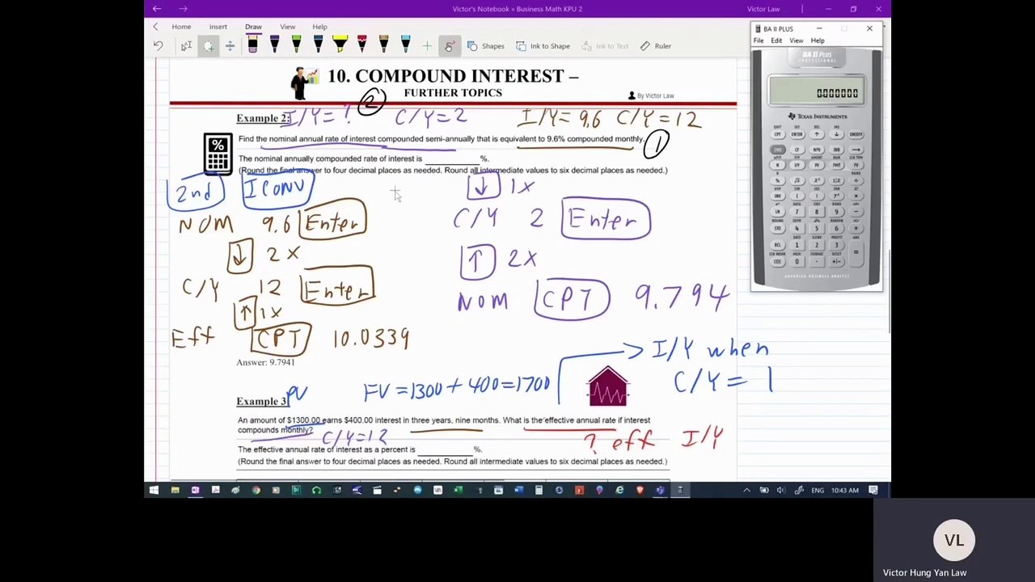Hit the ENTER key on the calculator
Image resolution: width=1035 pixels, height=582 pixels.
click(x=797, y=134)
